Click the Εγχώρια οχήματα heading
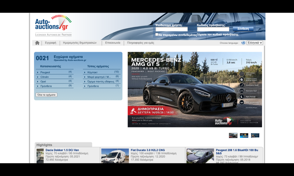The height and width of the screenshot is (176, 294). pyautogui.click(x=68, y=57)
